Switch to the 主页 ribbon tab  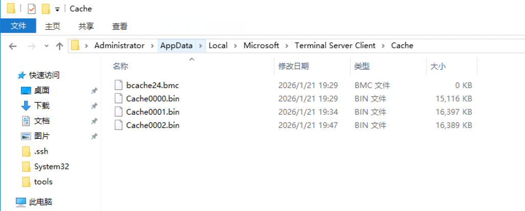pos(52,26)
